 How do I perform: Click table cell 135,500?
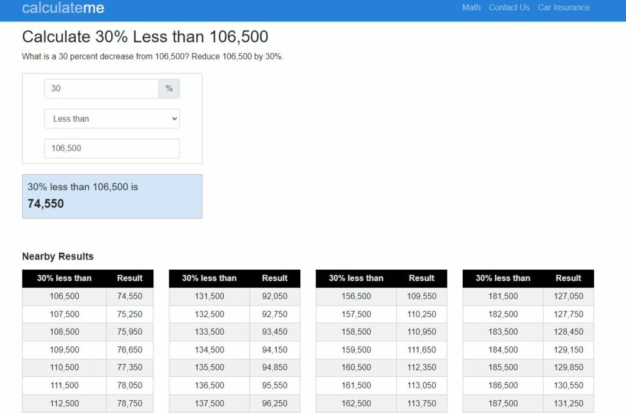click(209, 368)
